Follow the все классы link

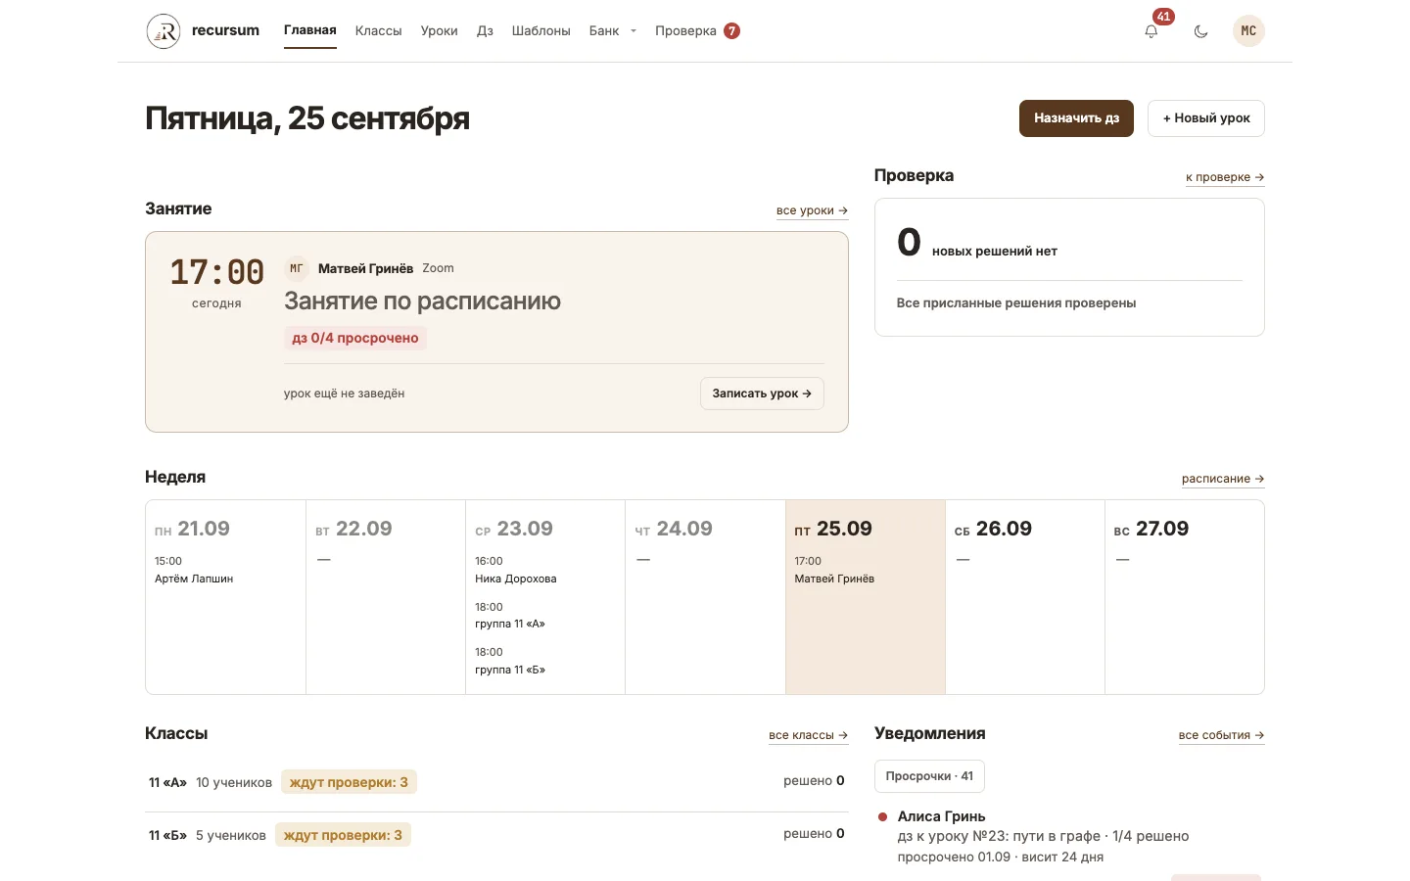point(808,735)
